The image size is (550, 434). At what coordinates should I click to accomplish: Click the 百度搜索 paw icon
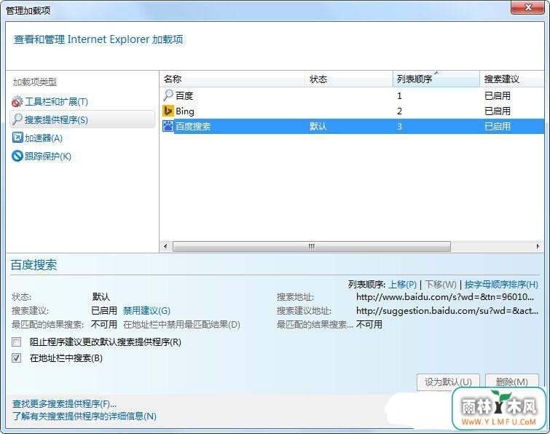[168, 126]
